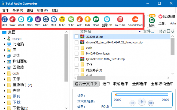Open the 收藏 (F) menu
This screenshot has height=110, width=177.
(x=42, y=11)
